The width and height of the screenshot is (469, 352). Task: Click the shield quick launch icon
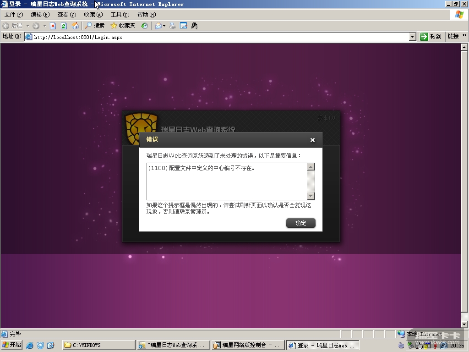coord(40,346)
